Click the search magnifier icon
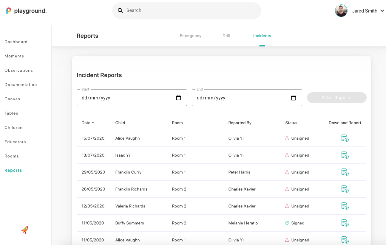Image resolution: width=386 pixels, height=245 pixels. click(120, 11)
